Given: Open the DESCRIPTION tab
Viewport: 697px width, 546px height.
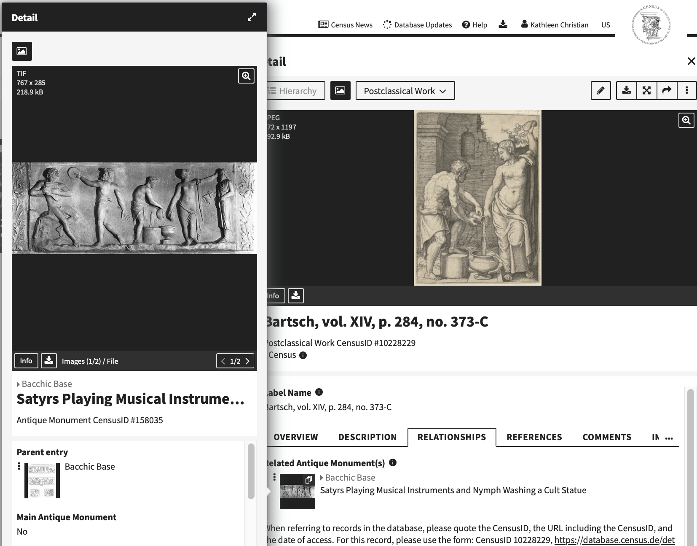Looking at the screenshot, I should [367, 437].
